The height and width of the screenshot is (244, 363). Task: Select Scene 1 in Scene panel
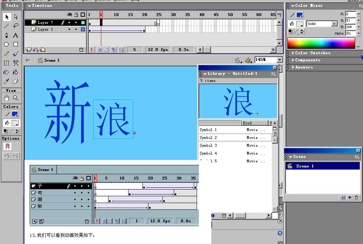click(323, 166)
